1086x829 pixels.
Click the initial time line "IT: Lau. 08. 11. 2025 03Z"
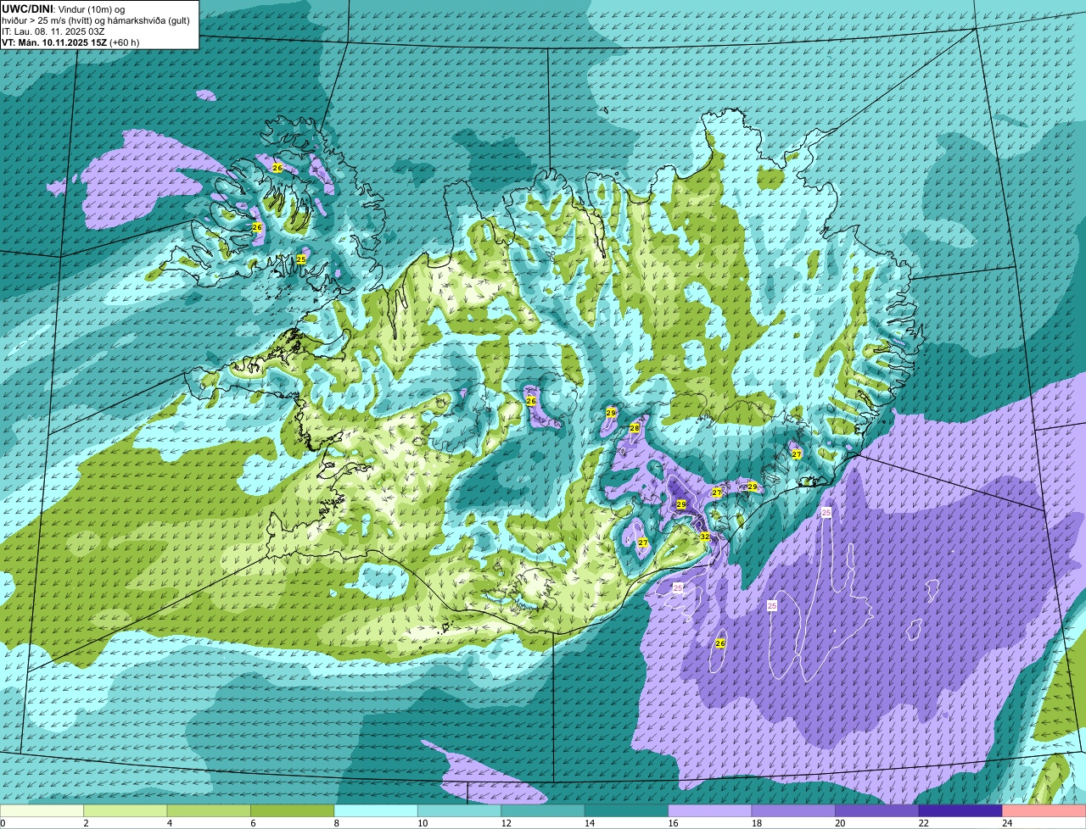click(x=53, y=31)
